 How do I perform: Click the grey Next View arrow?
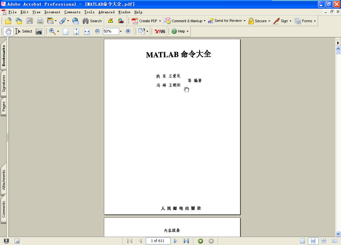pyautogui.click(x=211, y=241)
